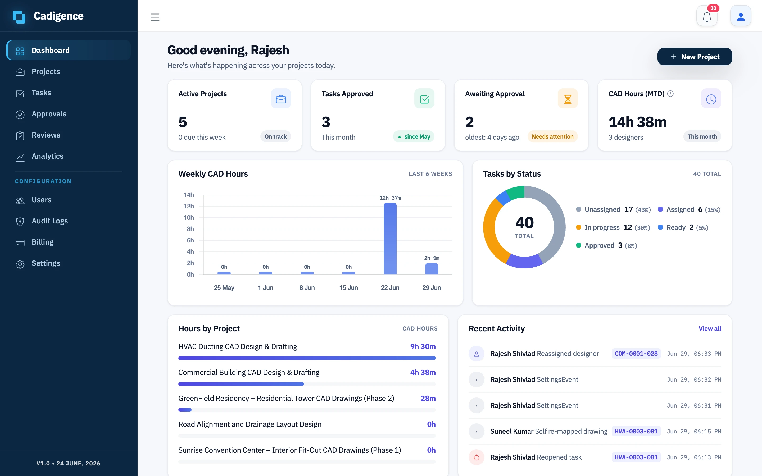Click the 29 Jun bar in the chart
This screenshot has height=476, width=762.
click(431, 268)
